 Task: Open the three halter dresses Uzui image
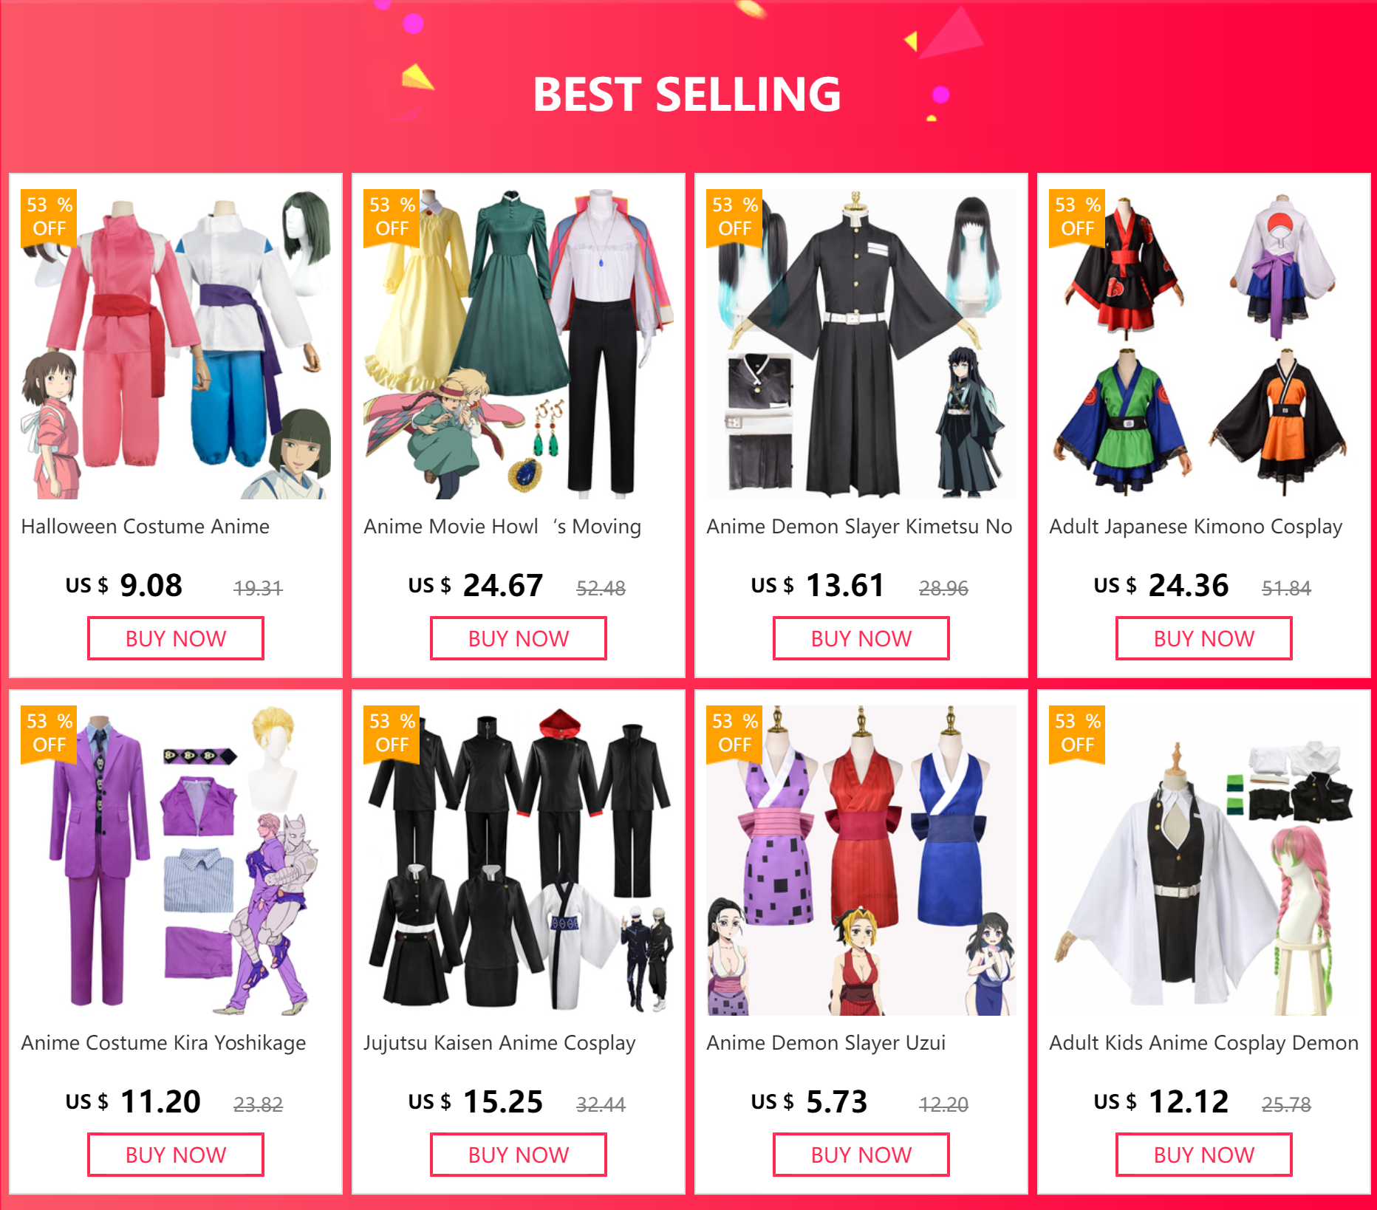[861, 861]
